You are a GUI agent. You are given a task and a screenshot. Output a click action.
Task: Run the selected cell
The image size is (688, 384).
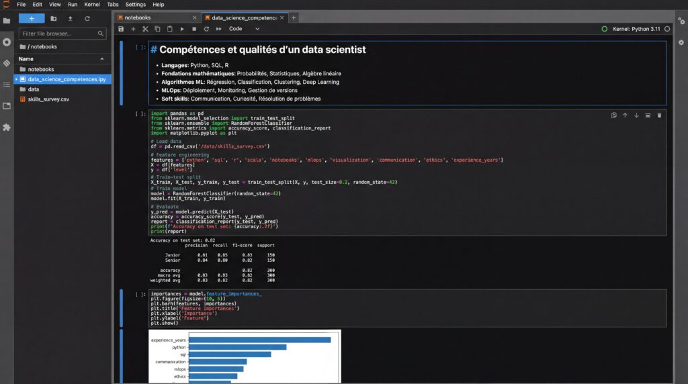click(182, 29)
